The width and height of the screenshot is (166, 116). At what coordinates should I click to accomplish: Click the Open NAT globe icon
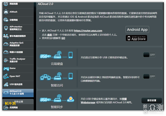tap(6, 76)
